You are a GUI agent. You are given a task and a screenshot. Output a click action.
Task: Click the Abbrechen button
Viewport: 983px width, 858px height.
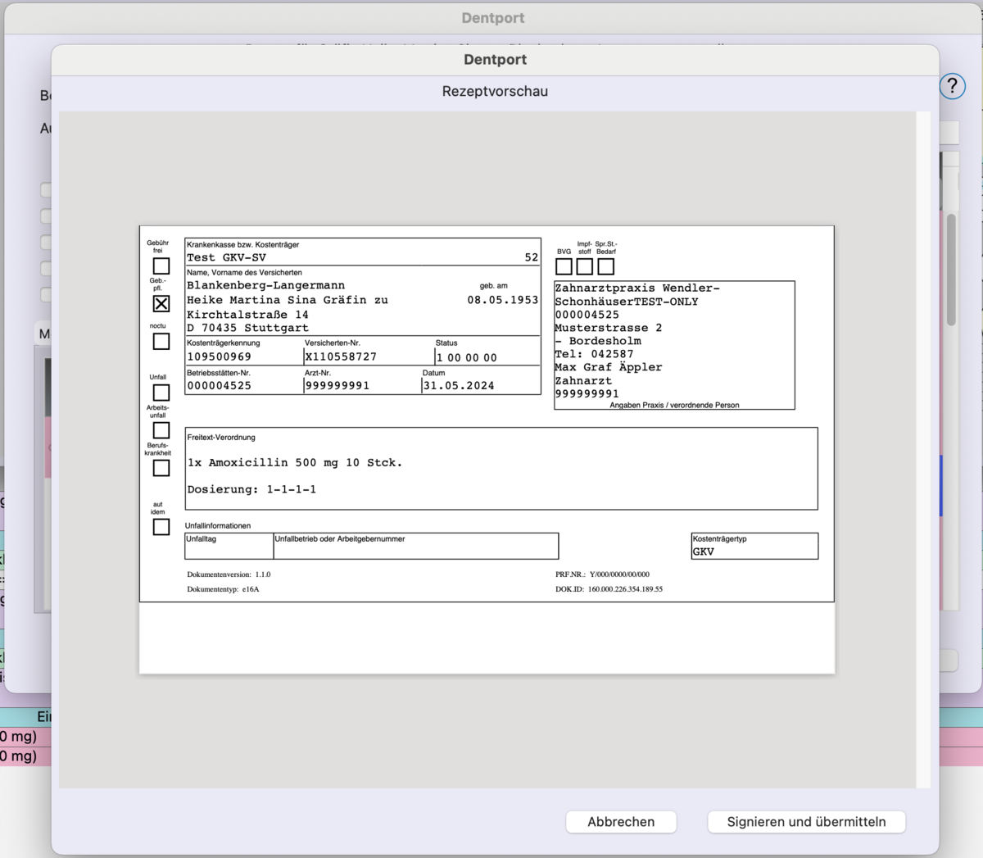[x=621, y=822]
